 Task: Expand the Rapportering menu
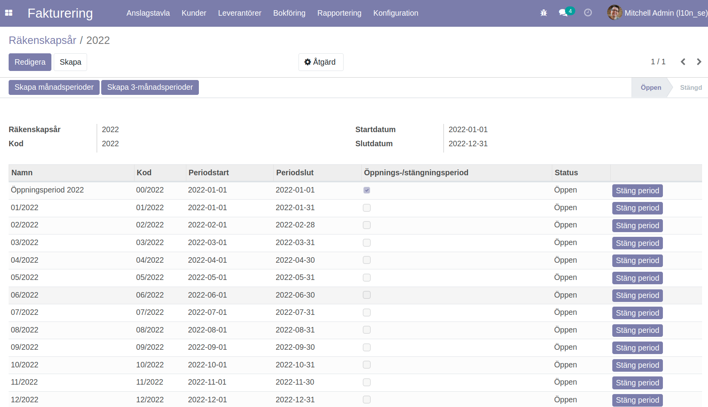coord(339,13)
